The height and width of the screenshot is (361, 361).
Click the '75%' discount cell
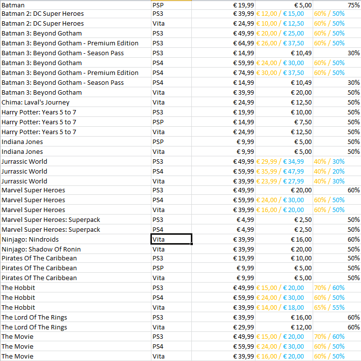[337, 5]
